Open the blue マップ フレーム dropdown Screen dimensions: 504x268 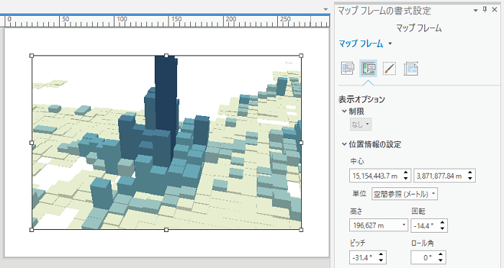365,43
